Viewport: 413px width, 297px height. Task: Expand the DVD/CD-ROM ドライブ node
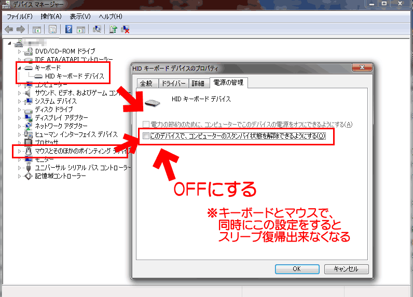(x=19, y=51)
